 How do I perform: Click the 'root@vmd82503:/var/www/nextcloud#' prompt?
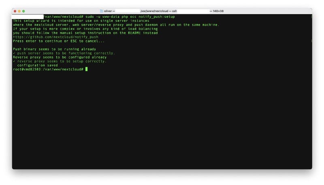pos(48,69)
